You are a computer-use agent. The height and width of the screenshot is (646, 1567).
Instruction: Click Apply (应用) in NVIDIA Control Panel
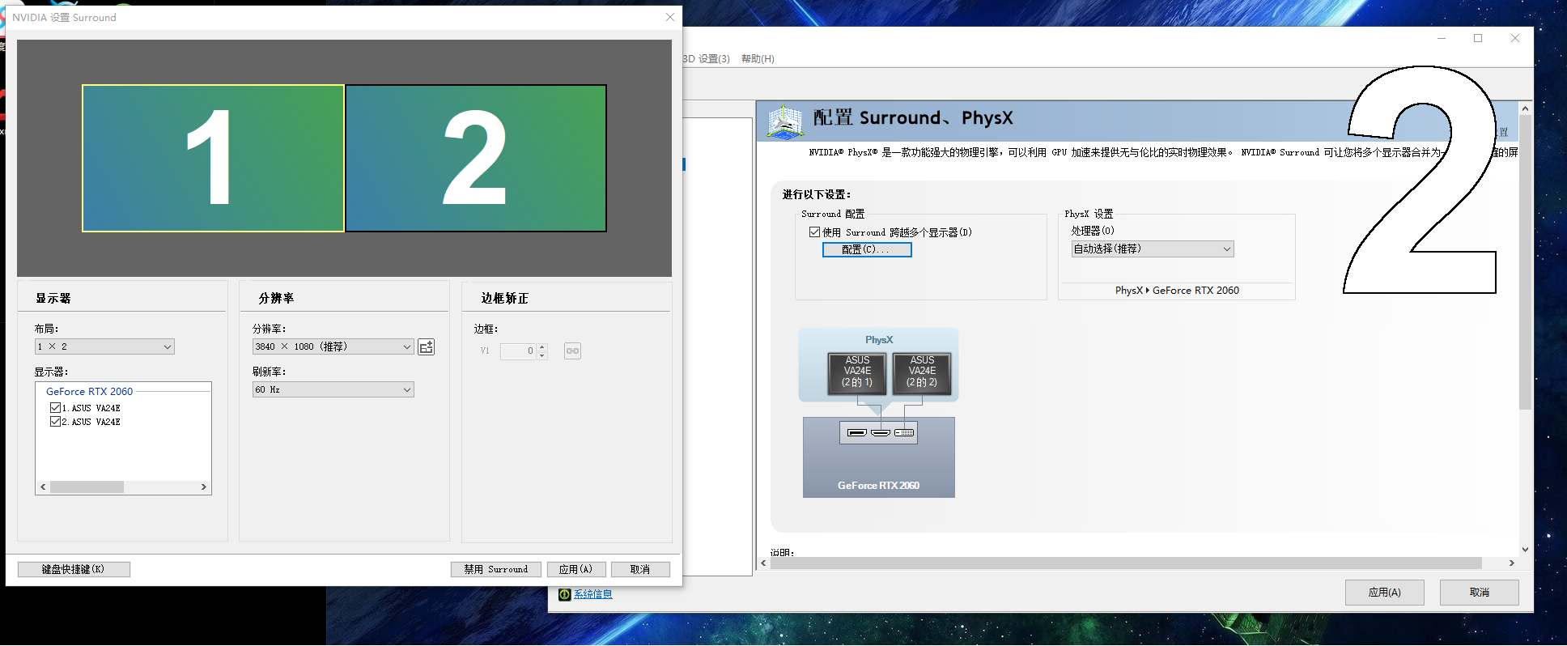pyautogui.click(x=1384, y=592)
